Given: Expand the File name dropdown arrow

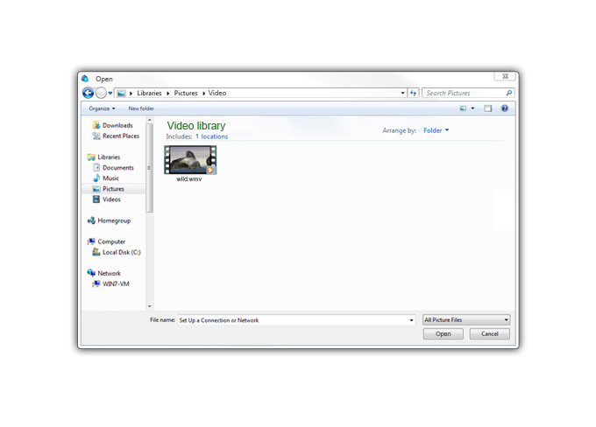Looking at the screenshot, I should coord(412,320).
